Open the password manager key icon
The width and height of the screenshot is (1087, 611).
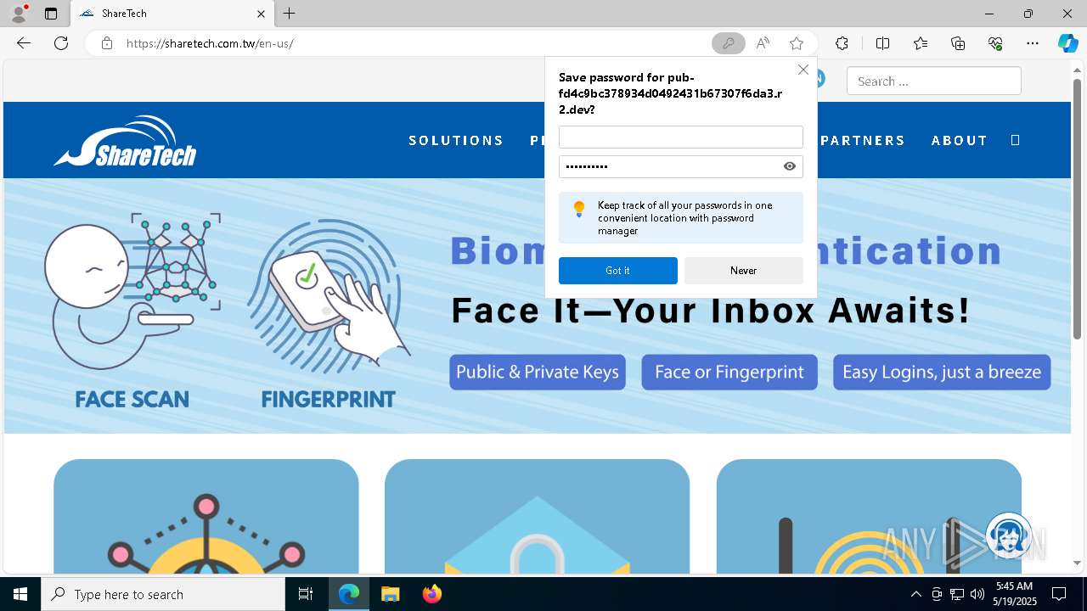tap(728, 43)
